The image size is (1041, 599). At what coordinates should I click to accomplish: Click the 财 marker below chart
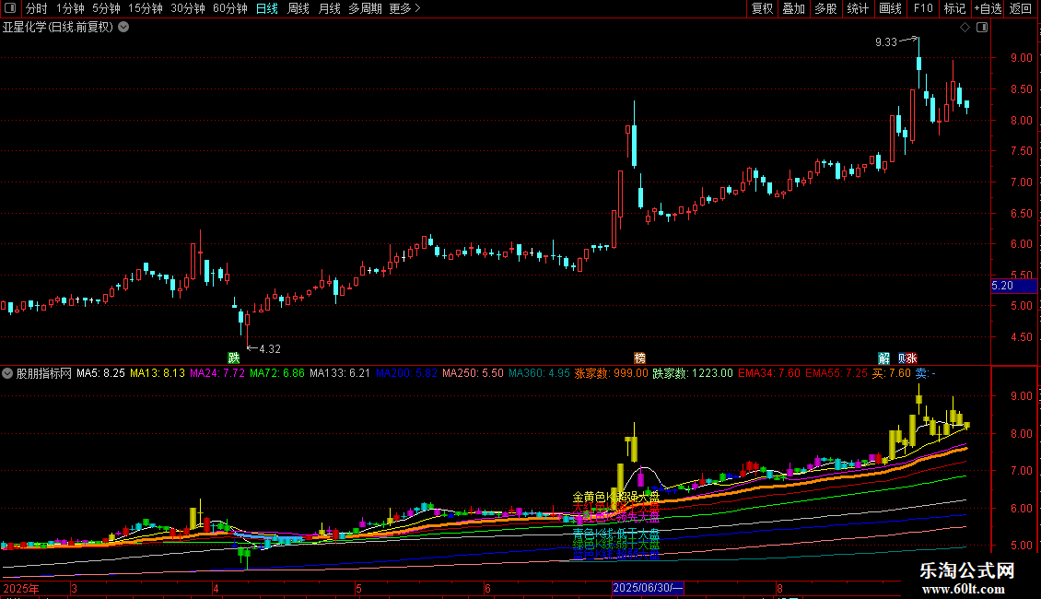click(902, 358)
